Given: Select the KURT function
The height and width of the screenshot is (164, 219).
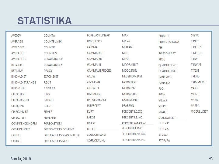Looking at the screenshot, I should 90,111.
